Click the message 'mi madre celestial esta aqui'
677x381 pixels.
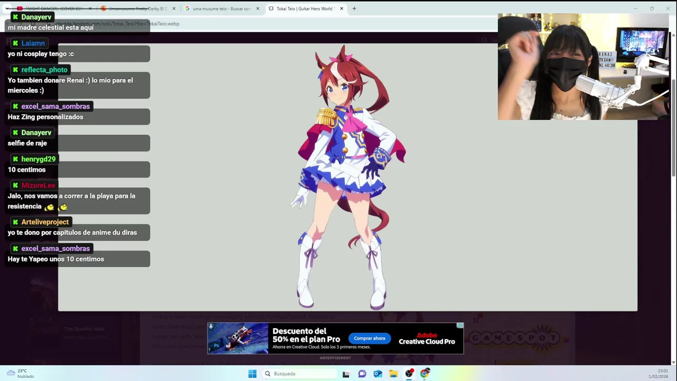51,28
